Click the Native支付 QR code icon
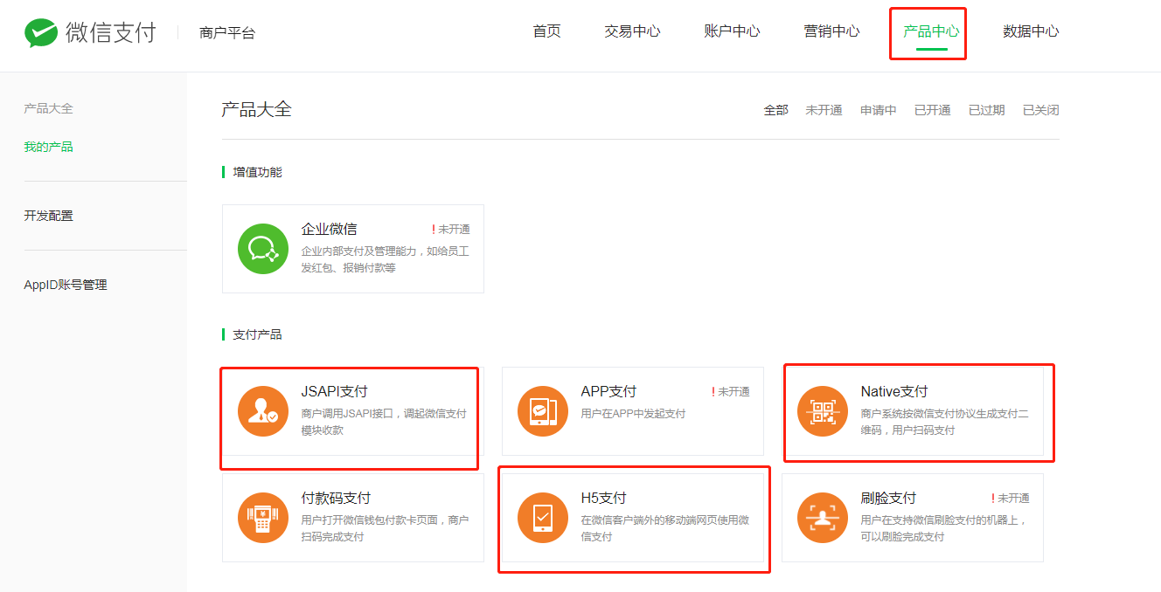This screenshot has height=592, width=1161. [x=823, y=411]
